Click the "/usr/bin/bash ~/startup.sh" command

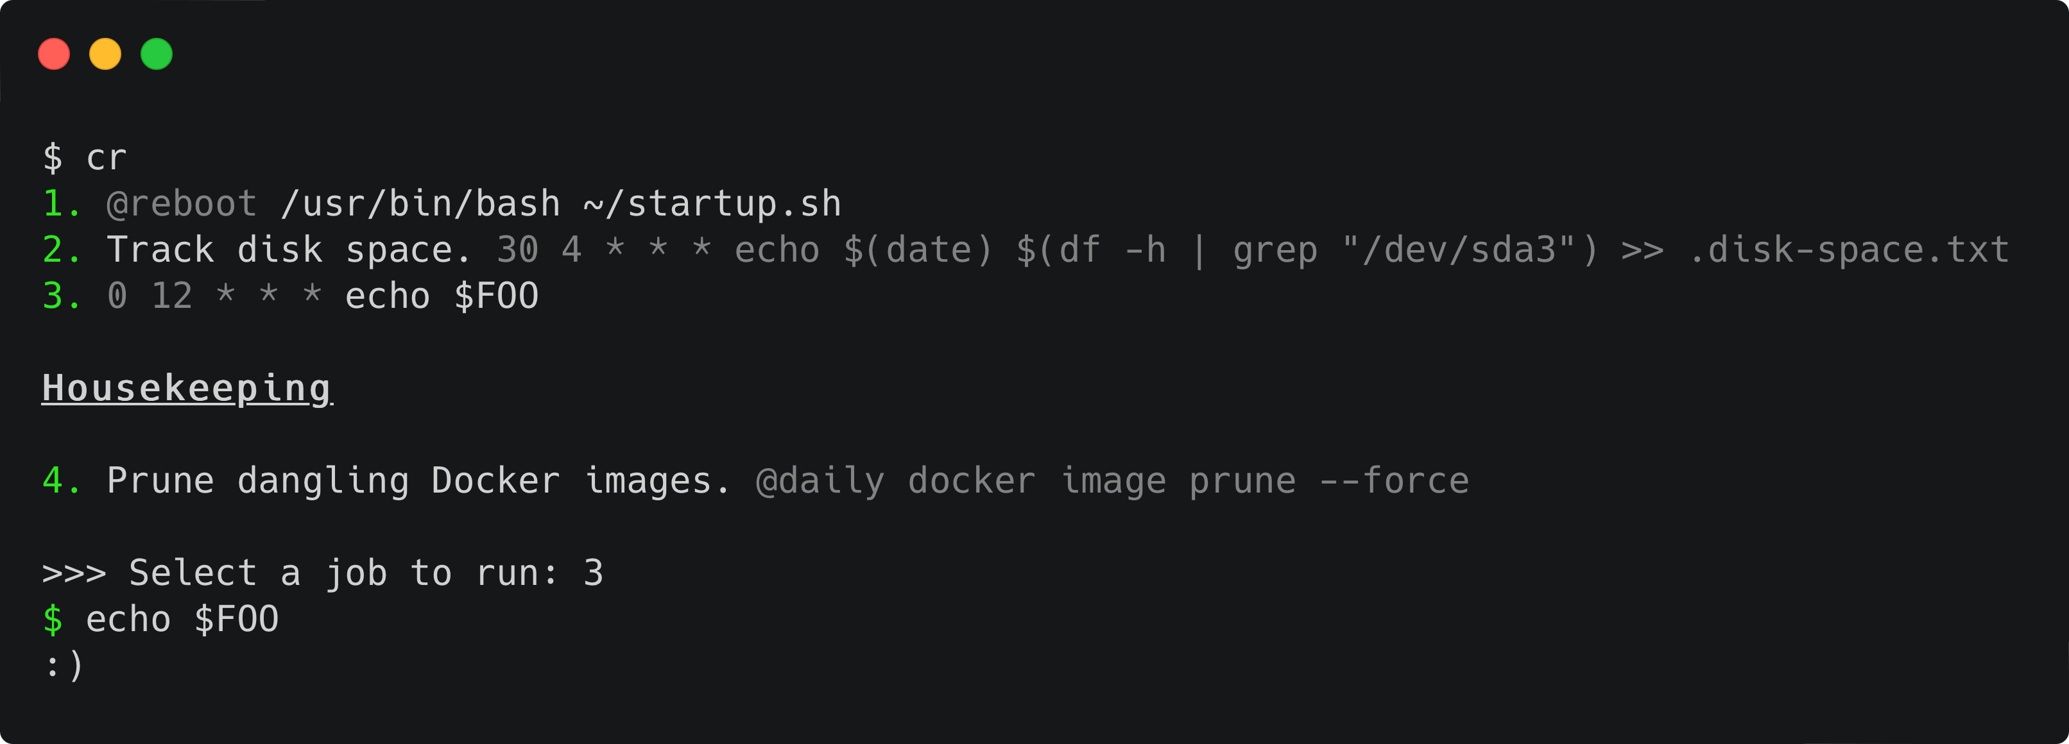[561, 204]
